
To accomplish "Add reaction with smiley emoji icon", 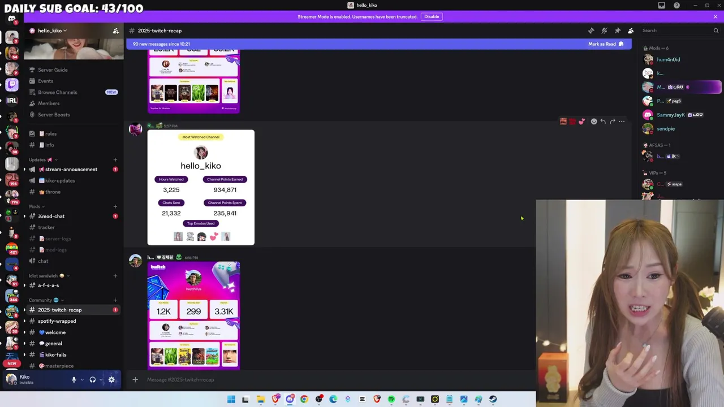I will (x=594, y=122).
